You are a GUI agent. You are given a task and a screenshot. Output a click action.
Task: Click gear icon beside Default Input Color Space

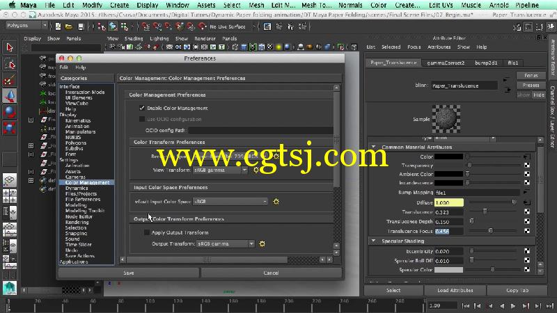(276, 202)
